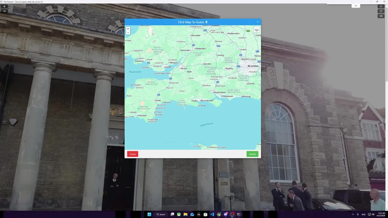Switch the ENG input language
Image resolution: width=388 pixels, height=218 pixels.
[363, 214]
